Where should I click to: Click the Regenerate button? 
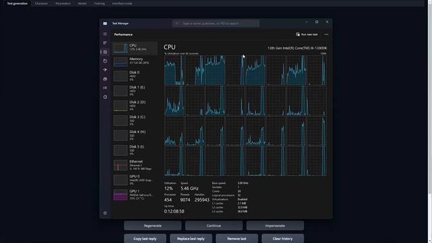tap(153, 225)
